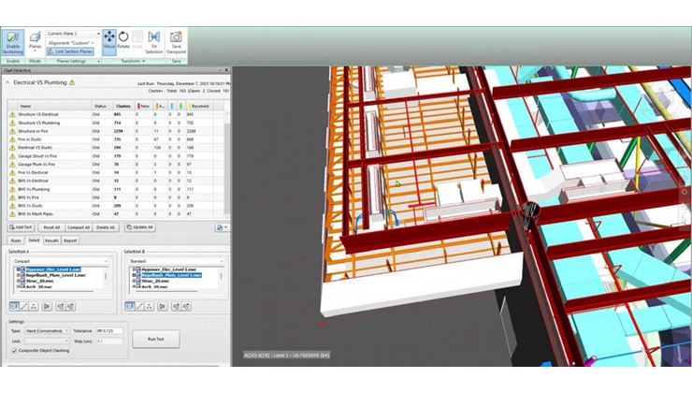The width and height of the screenshot is (692, 393).
Task: Switch to the Results tab
Action: 51,240
